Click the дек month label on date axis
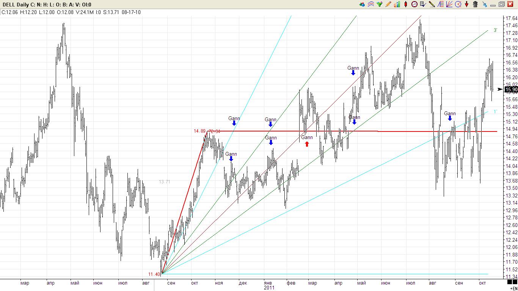 coord(243,283)
